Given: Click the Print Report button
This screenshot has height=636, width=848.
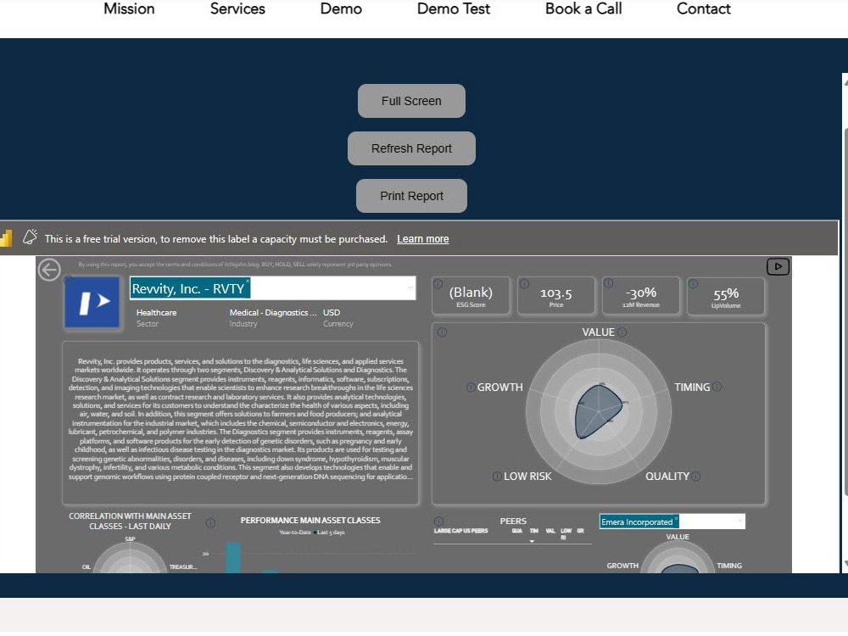Looking at the screenshot, I should (x=411, y=197).
